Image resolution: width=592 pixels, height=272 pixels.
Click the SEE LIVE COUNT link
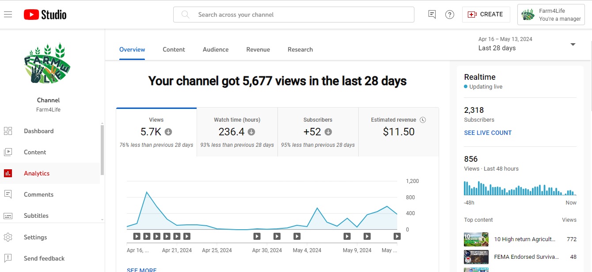click(x=488, y=133)
